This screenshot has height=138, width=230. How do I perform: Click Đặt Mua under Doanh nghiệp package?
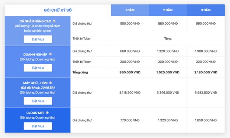38,68
